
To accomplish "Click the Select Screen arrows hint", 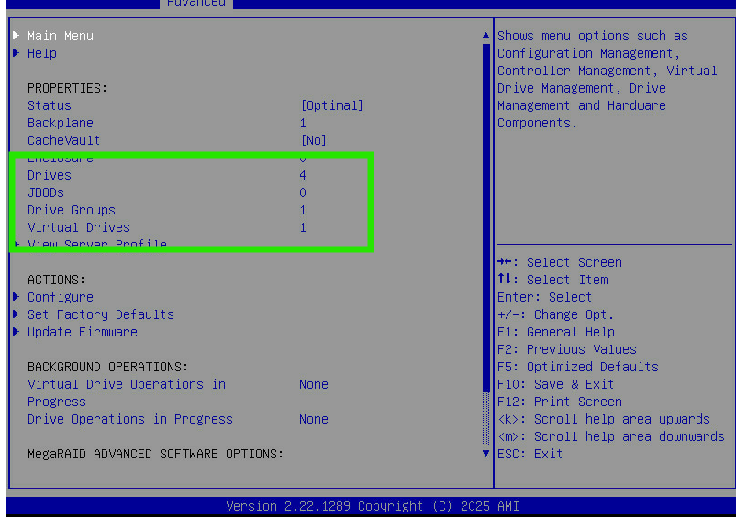I will pos(560,262).
